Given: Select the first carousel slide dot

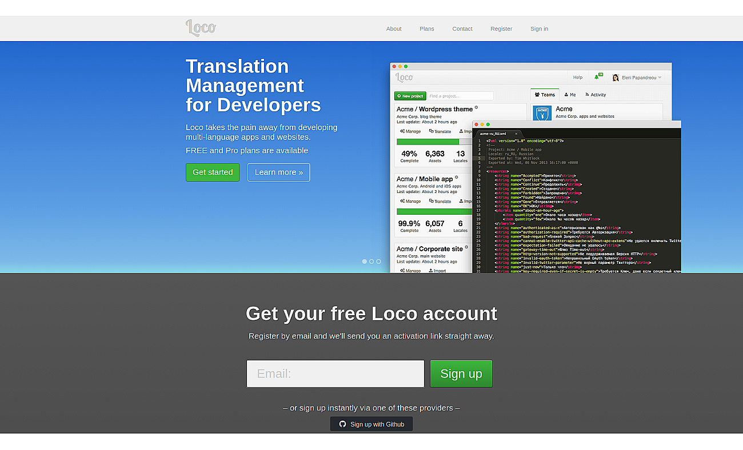Looking at the screenshot, I should tap(365, 262).
